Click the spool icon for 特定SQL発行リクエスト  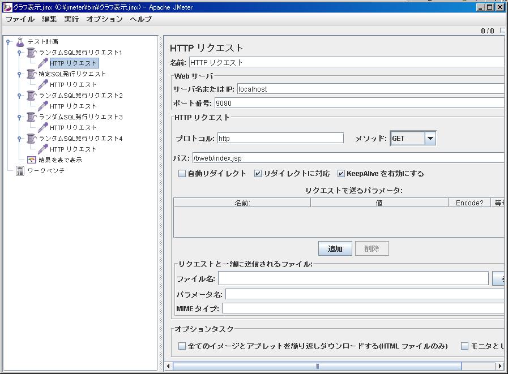(31, 74)
